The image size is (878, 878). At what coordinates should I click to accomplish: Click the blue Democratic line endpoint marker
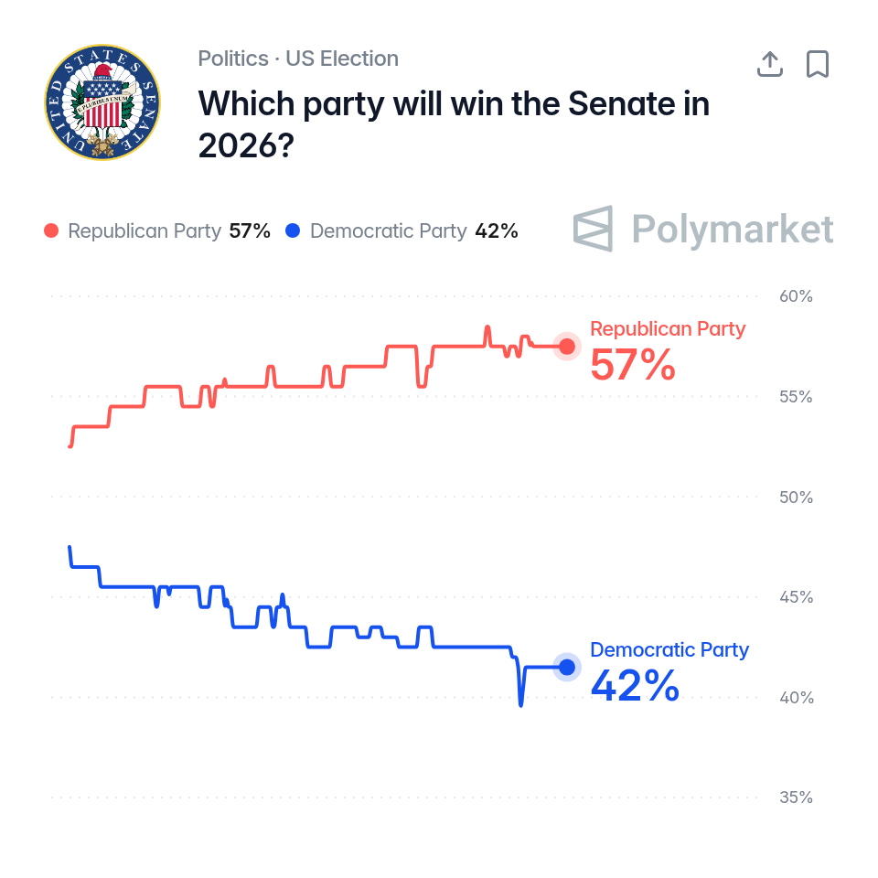[567, 667]
